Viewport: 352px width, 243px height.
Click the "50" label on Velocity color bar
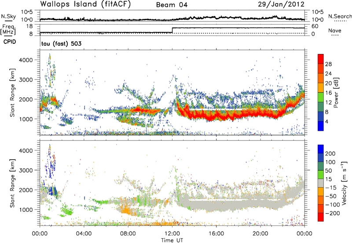click(x=328, y=171)
